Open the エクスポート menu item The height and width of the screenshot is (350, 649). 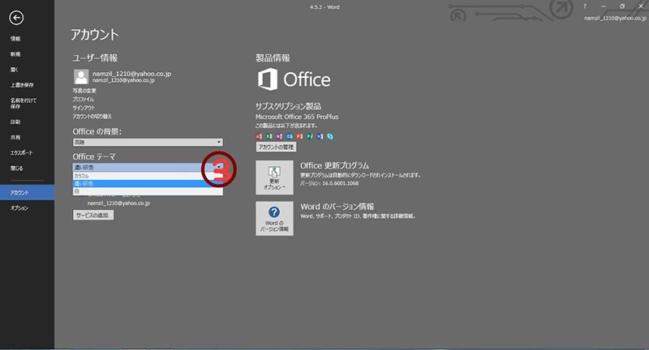(x=22, y=153)
